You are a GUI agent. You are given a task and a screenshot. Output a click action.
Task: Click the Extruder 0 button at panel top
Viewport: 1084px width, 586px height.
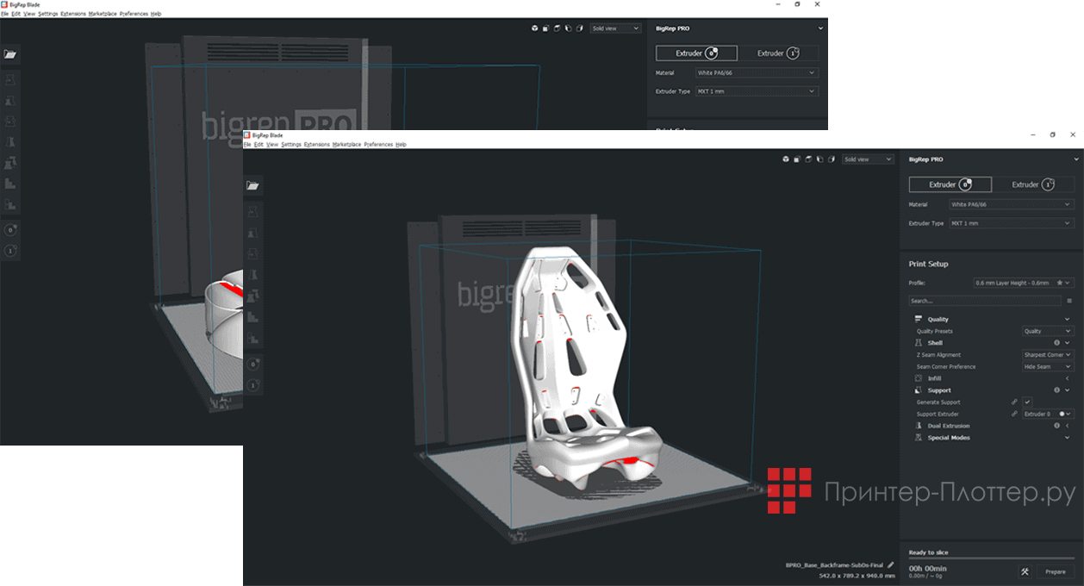click(950, 184)
